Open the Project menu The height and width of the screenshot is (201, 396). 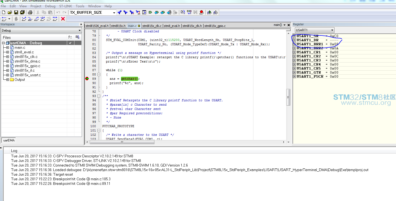(36, 6)
